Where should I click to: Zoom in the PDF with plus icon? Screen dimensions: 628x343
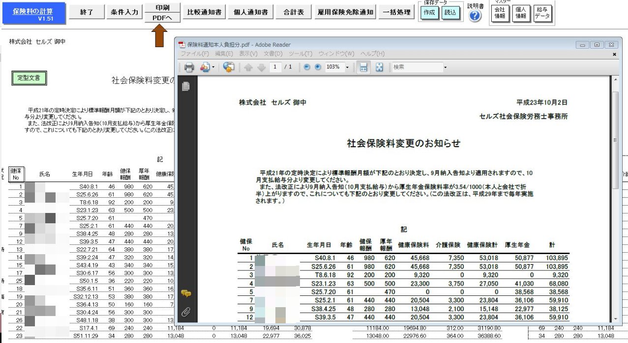pos(317,67)
